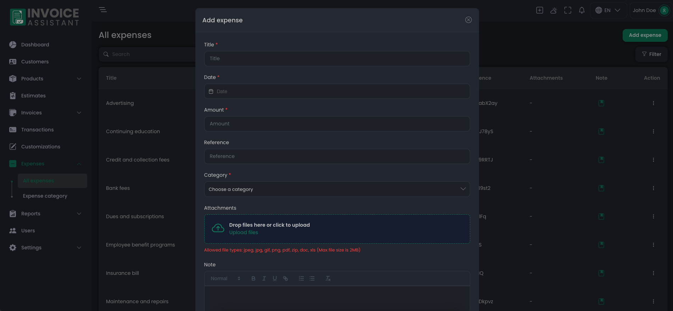673x311 pixels.
Task: Toggle bold formatting in Note editor
Action: [253, 278]
